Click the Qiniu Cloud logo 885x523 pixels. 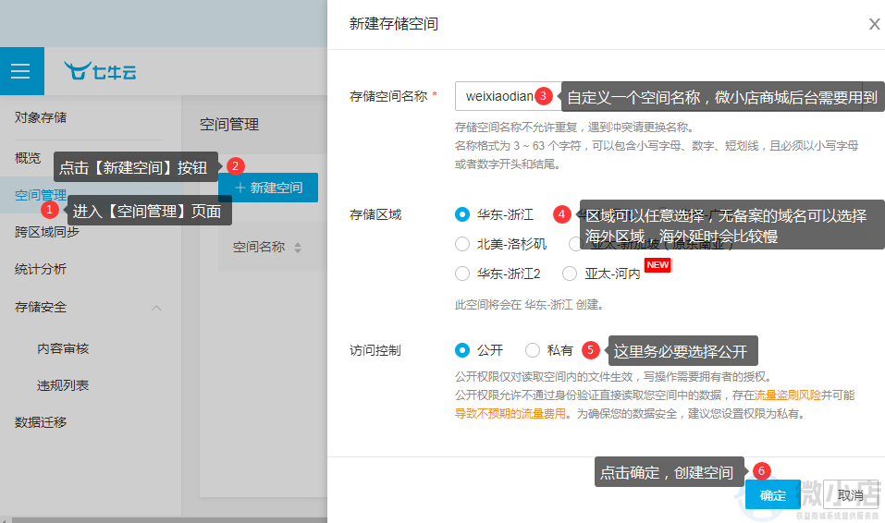coord(100,71)
